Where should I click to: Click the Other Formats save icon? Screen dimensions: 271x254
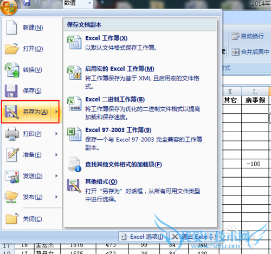click(74, 186)
